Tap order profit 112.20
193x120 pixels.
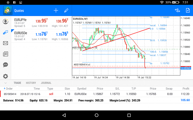(x=185, y=94)
